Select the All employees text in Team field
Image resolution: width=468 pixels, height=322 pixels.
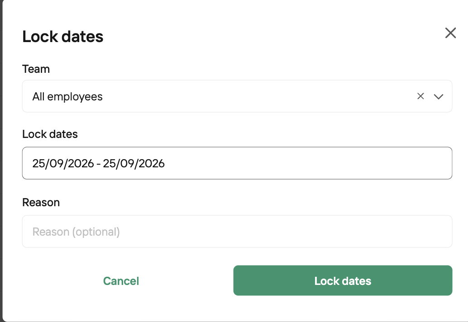[67, 97]
